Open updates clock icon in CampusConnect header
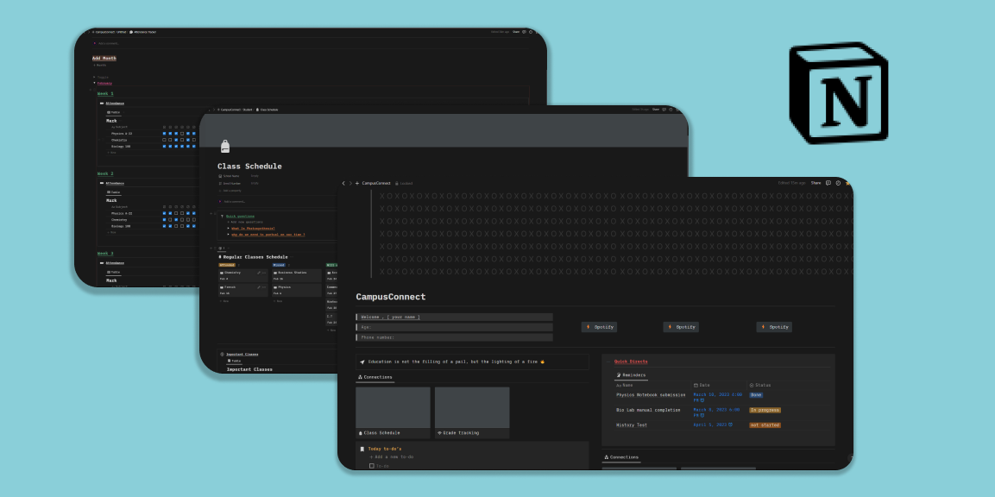Image resolution: width=995 pixels, height=497 pixels. tap(838, 183)
